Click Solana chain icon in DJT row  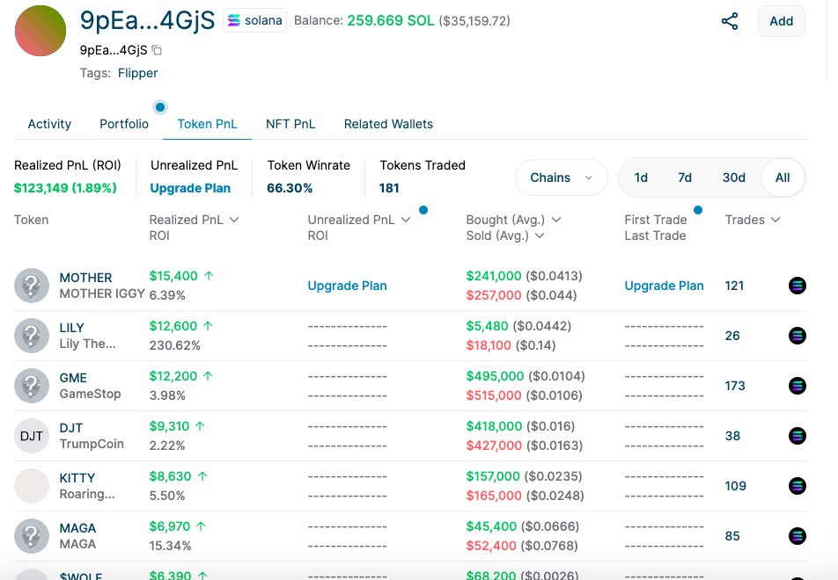click(797, 436)
